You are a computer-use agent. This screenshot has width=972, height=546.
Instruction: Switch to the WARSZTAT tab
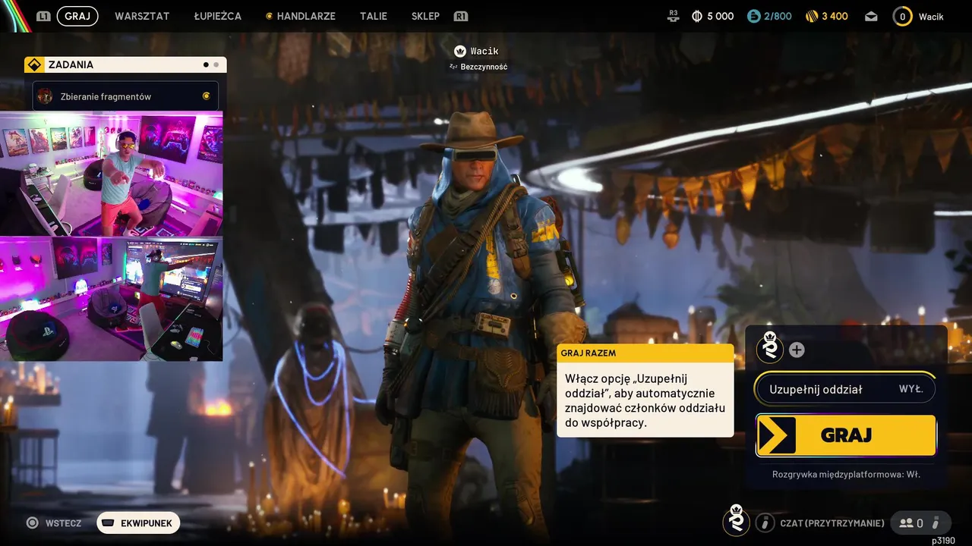pyautogui.click(x=142, y=16)
